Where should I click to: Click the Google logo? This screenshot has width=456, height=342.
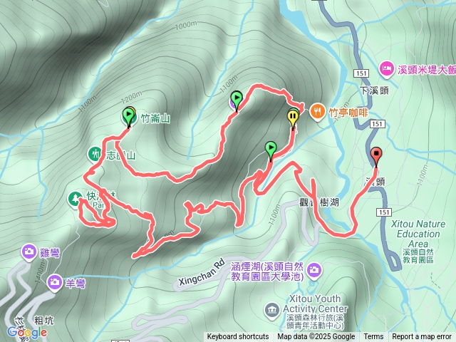pyautogui.click(x=27, y=333)
